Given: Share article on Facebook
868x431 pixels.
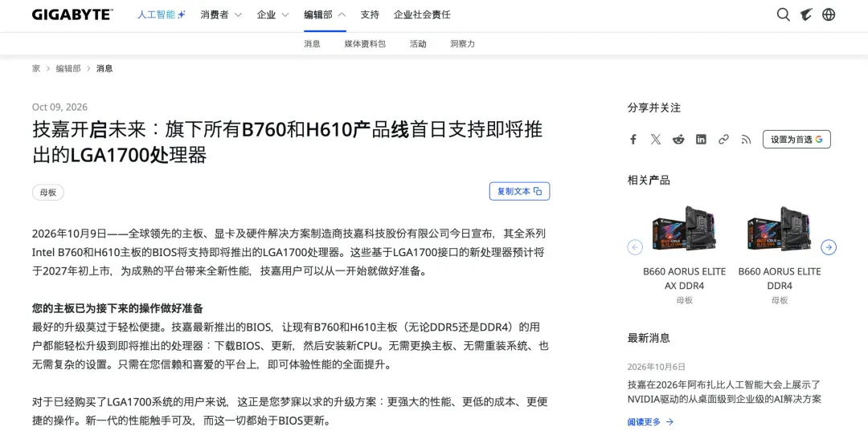Looking at the screenshot, I should (633, 139).
